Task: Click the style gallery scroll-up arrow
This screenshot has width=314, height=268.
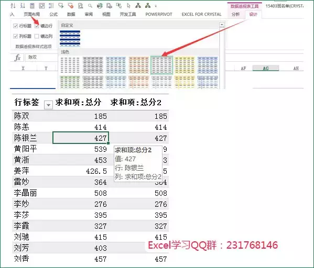Action: point(222,25)
